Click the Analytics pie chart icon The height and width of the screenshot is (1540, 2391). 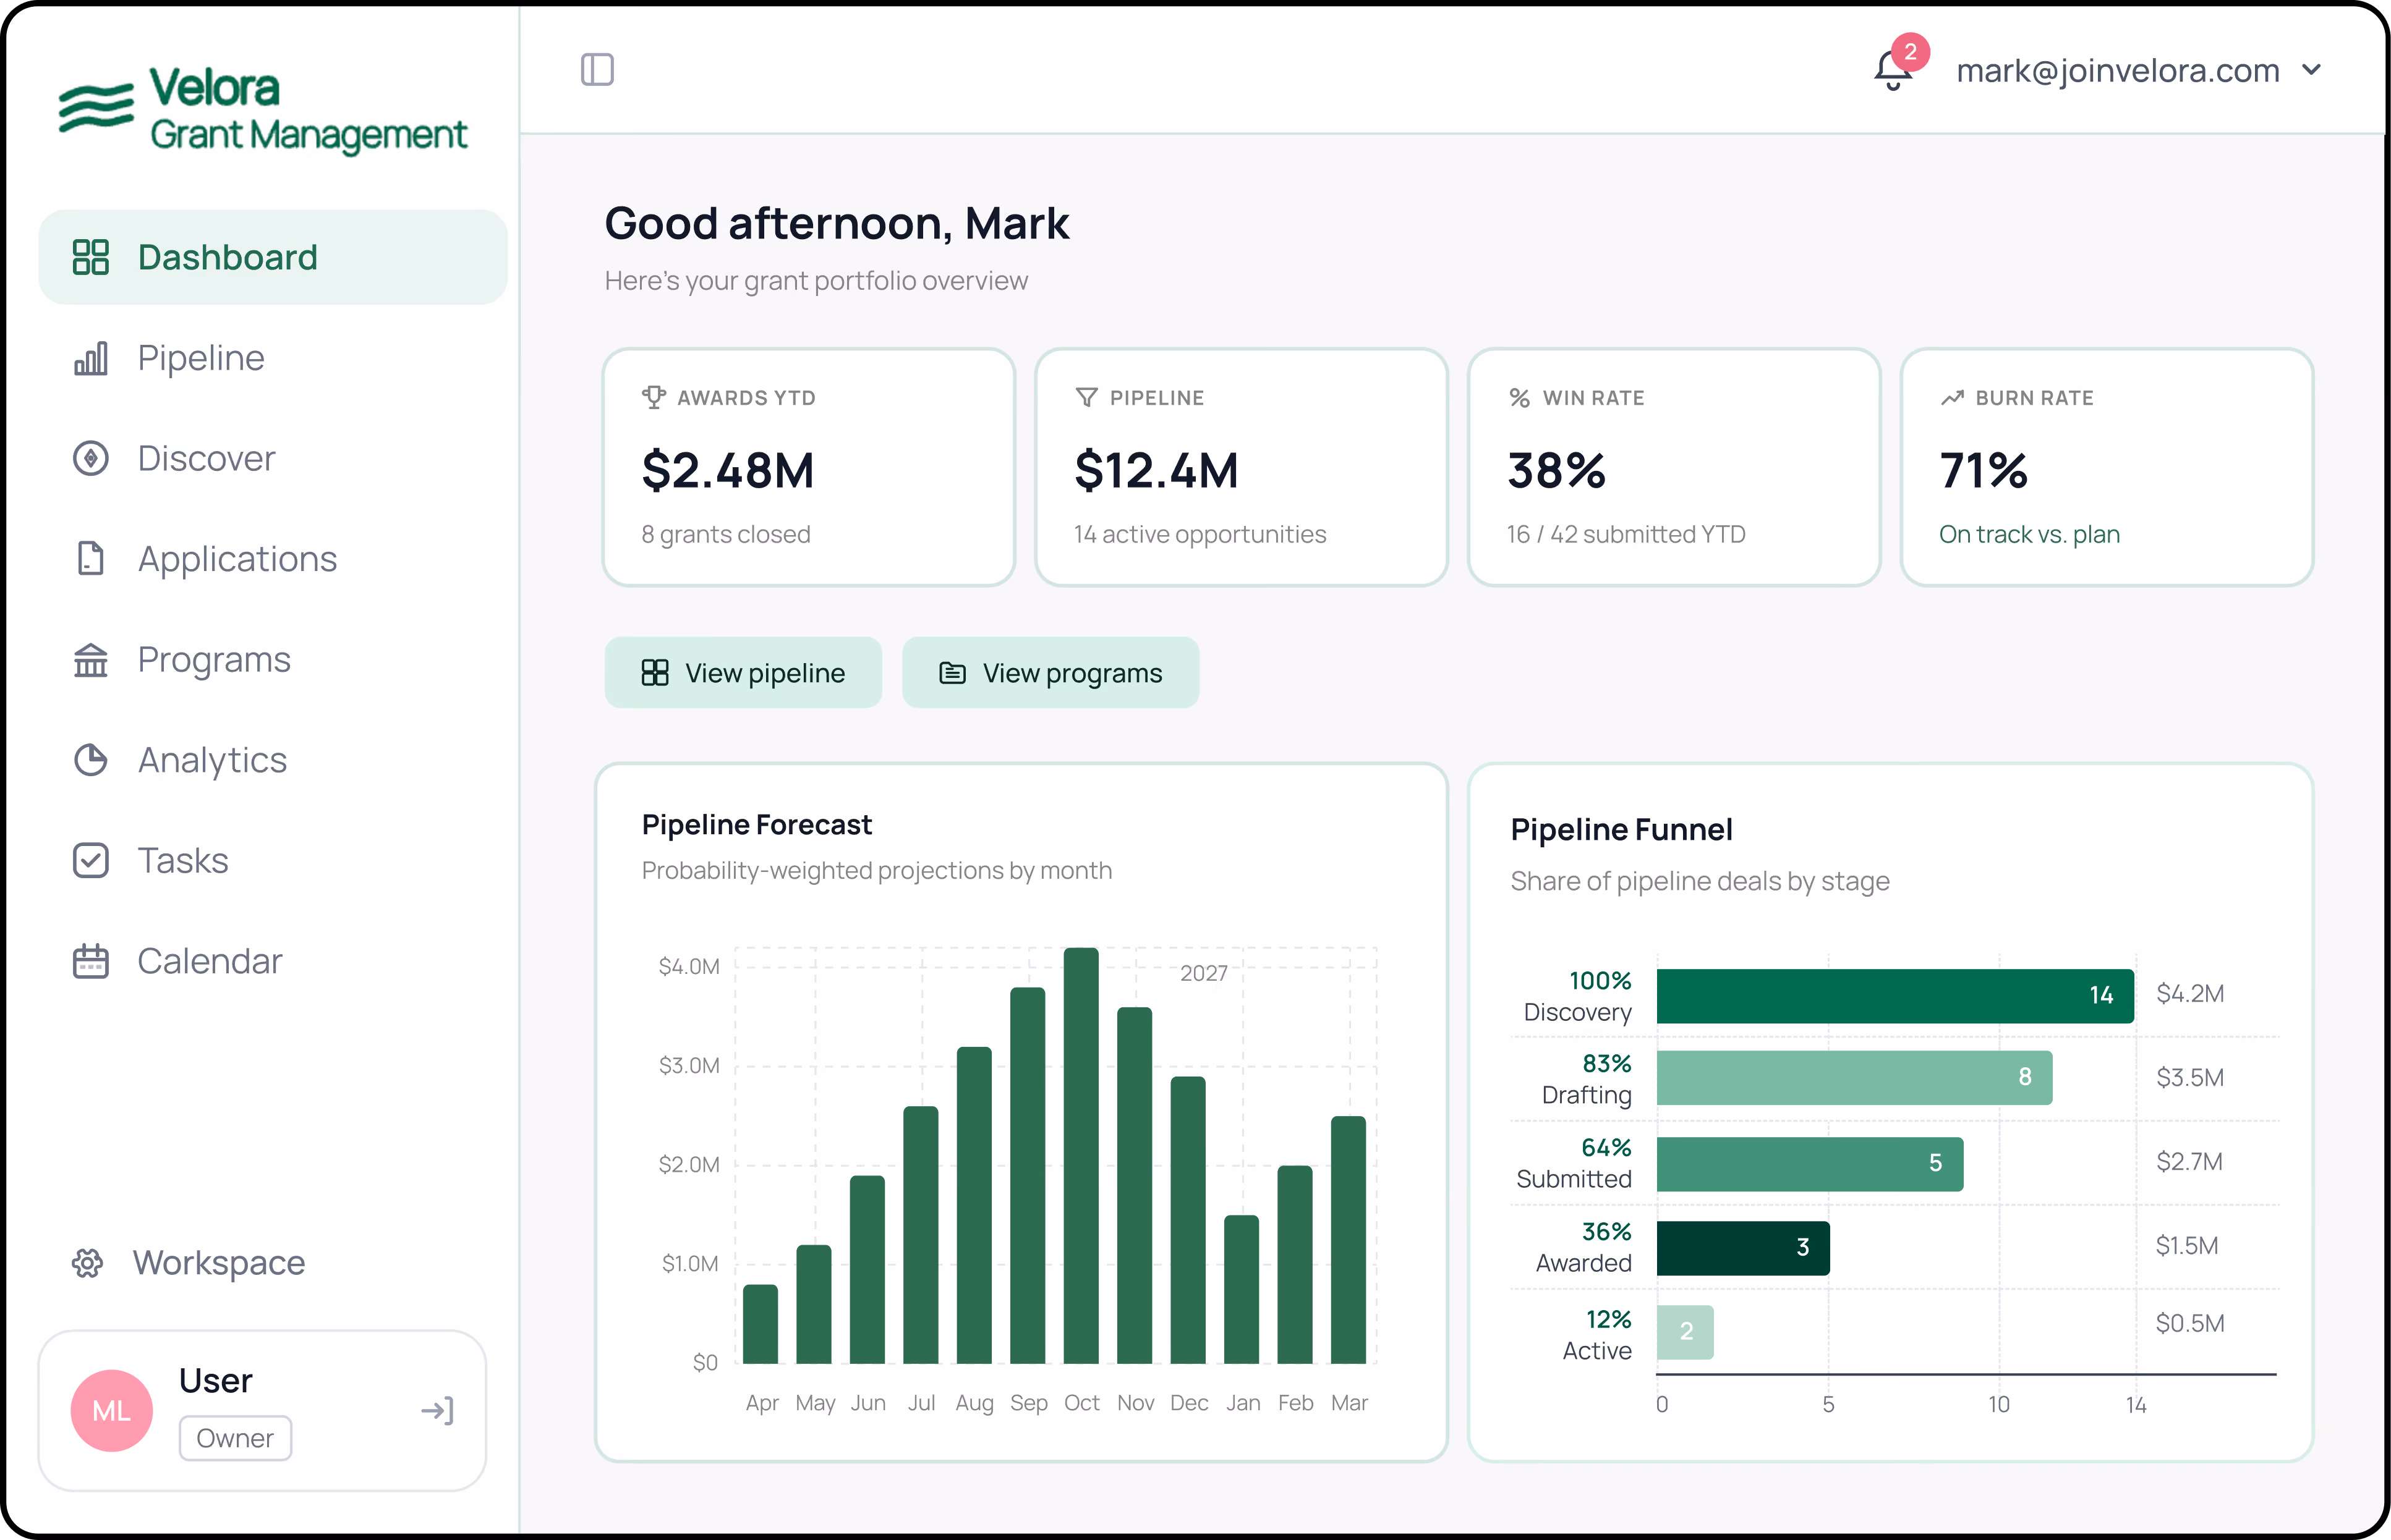coord(91,760)
